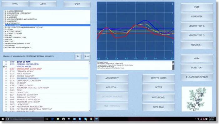Click the juniper plant thumbnail image

click(x=197, y=99)
